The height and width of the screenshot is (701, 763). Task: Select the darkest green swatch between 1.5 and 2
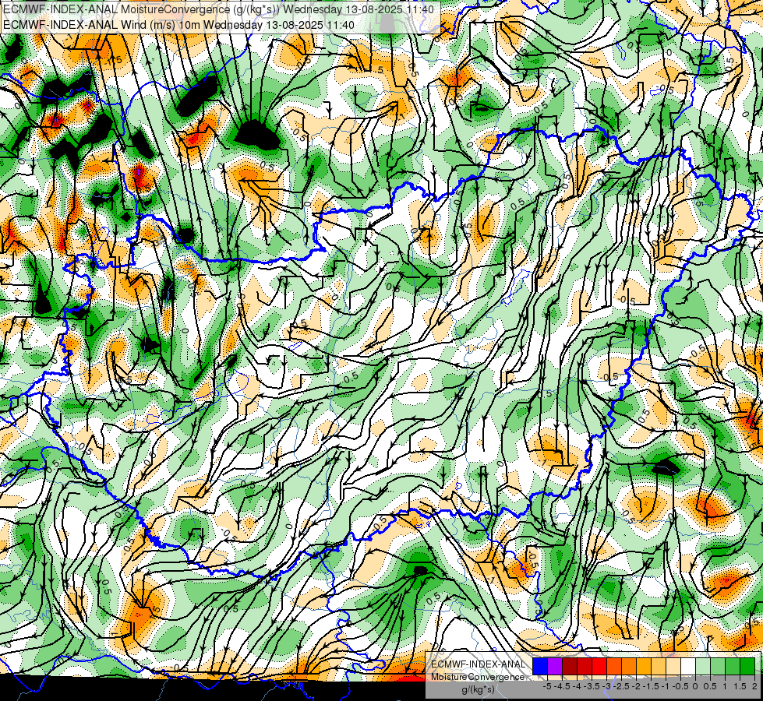(747, 666)
